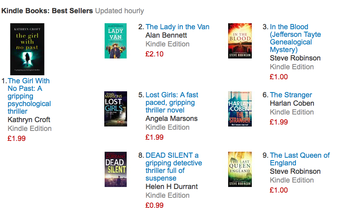Open The Lady in the Van cover image

(x=115, y=40)
